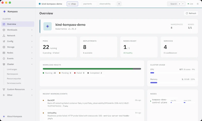Click the Completed 2 legend entry
The width and height of the screenshot is (202, 121).
95,73
